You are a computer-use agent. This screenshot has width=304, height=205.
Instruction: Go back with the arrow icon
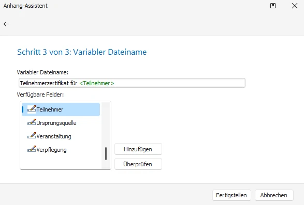(x=6, y=24)
